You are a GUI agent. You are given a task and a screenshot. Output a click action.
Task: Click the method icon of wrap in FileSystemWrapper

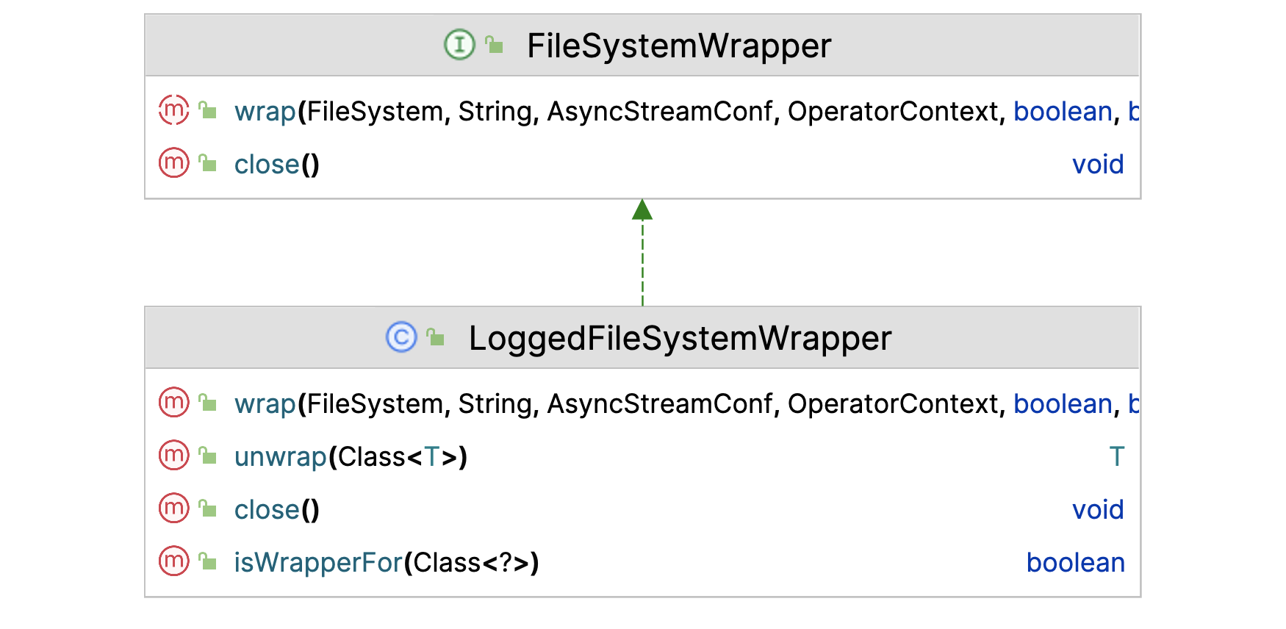tap(174, 110)
